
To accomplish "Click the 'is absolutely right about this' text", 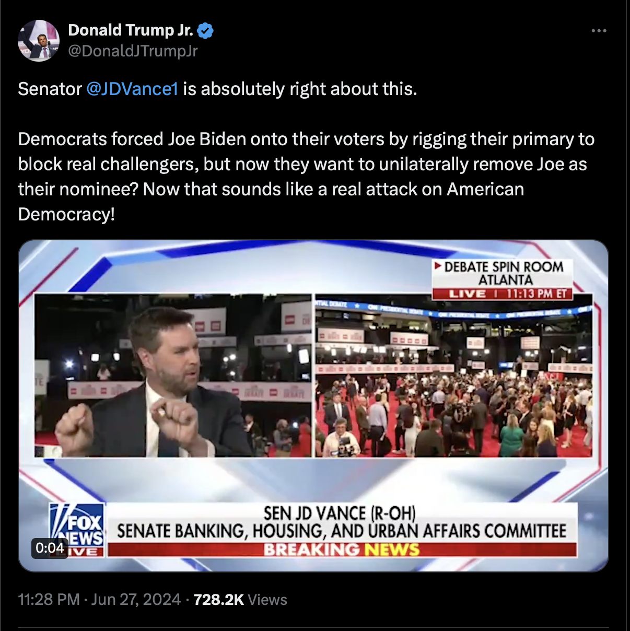I will [x=300, y=89].
